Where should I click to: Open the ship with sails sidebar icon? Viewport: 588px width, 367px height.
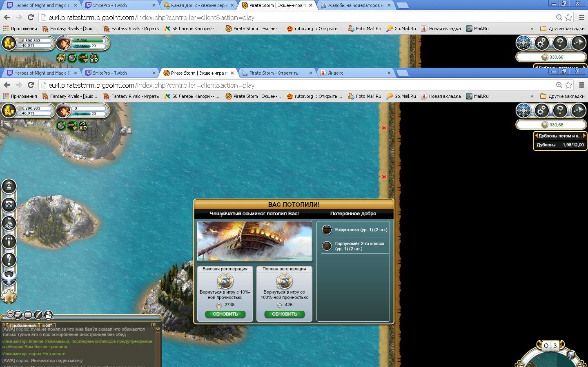coord(9,223)
